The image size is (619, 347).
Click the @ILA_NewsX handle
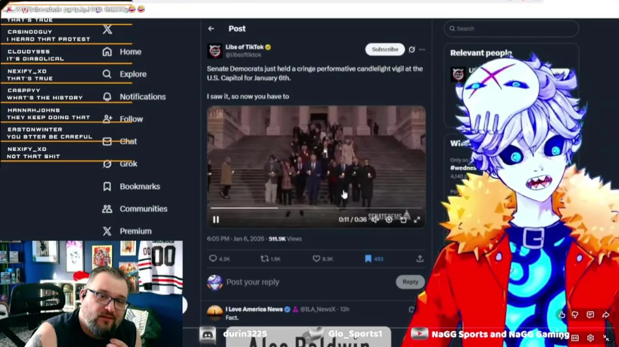[x=318, y=309]
